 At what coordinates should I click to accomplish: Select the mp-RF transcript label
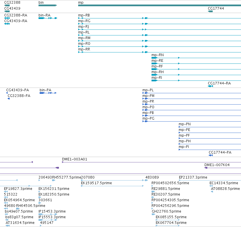tap(157, 66)
